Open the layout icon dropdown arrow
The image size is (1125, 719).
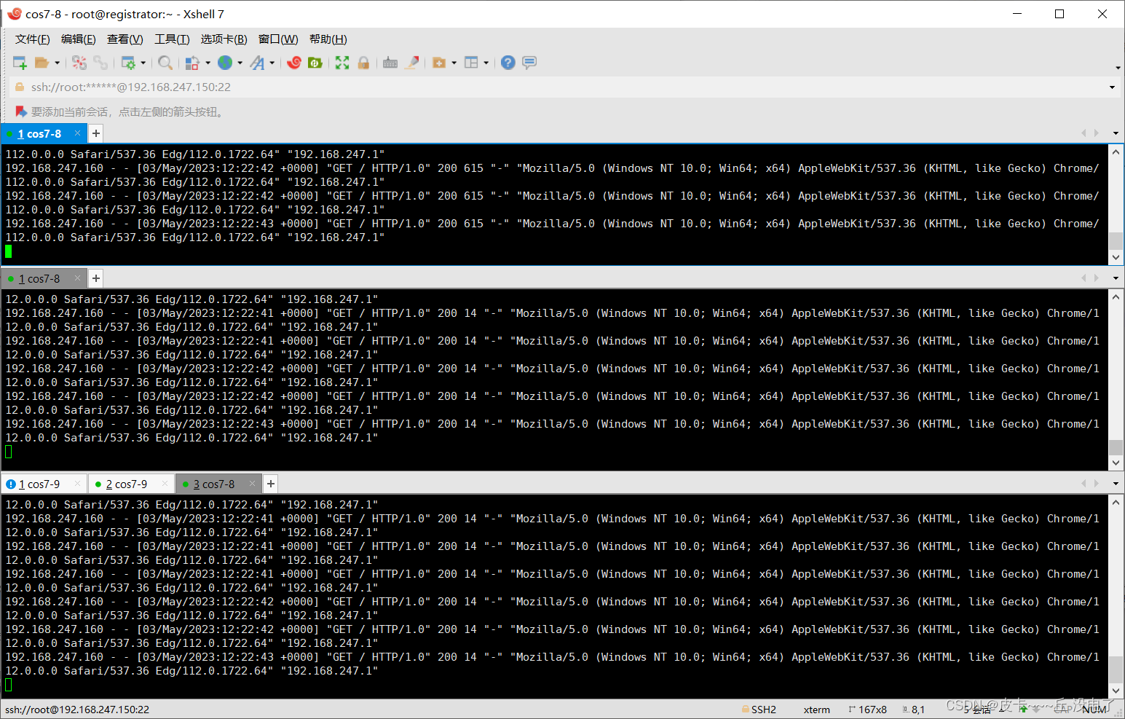tap(486, 63)
